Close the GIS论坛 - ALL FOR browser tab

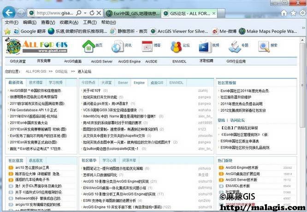click(214, 13)
